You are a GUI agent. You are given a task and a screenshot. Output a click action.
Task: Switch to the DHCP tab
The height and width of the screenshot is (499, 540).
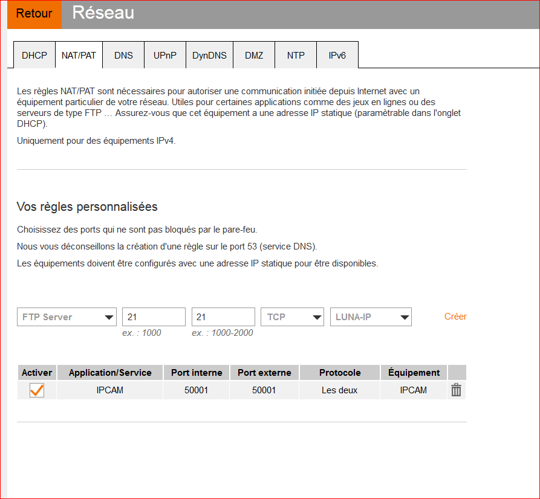pyautogui.click(x=34, y=55)
